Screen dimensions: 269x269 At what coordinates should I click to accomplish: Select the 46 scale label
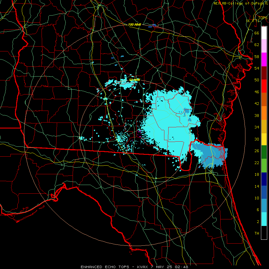(257, 92)
